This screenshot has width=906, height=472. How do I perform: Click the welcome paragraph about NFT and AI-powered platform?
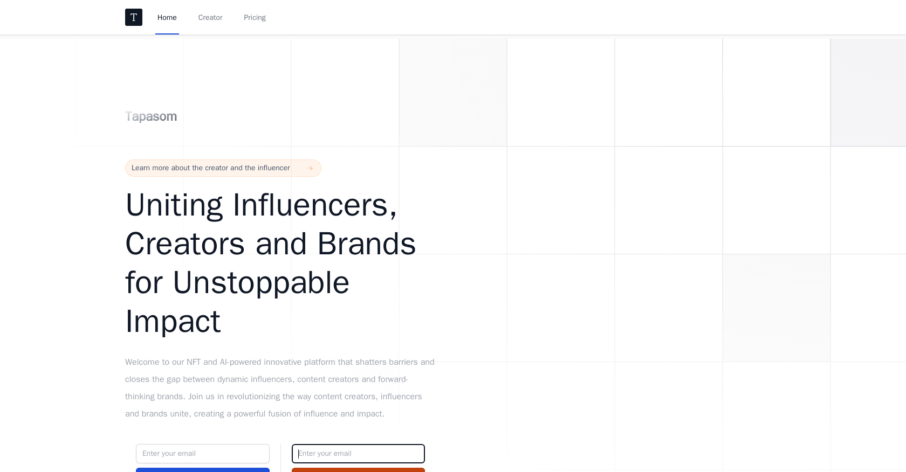[x=280, y=388]
